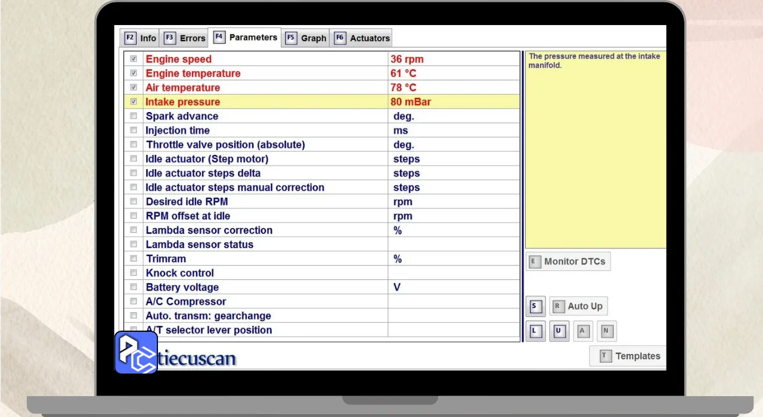Click the 78 °C air temperature value

[404, 88]
